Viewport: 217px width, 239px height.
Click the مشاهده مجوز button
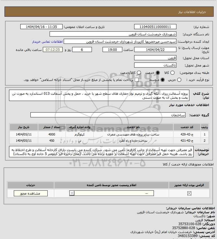tap(30, 193)
